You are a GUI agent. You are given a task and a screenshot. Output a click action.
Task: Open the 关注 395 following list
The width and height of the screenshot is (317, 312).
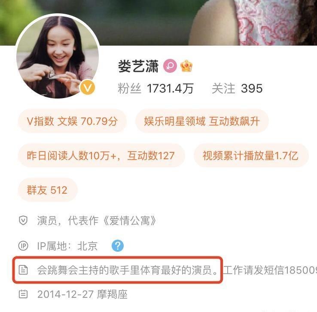237,89
